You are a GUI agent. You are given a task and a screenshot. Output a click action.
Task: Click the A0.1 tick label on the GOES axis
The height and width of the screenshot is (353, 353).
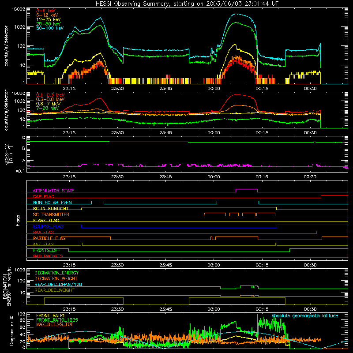point(20,171)
